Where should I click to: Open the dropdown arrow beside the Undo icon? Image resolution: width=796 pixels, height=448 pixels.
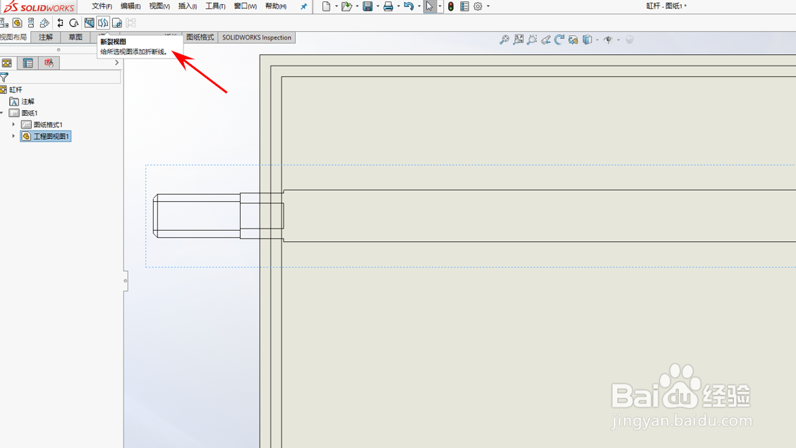[x=419, y=6]
